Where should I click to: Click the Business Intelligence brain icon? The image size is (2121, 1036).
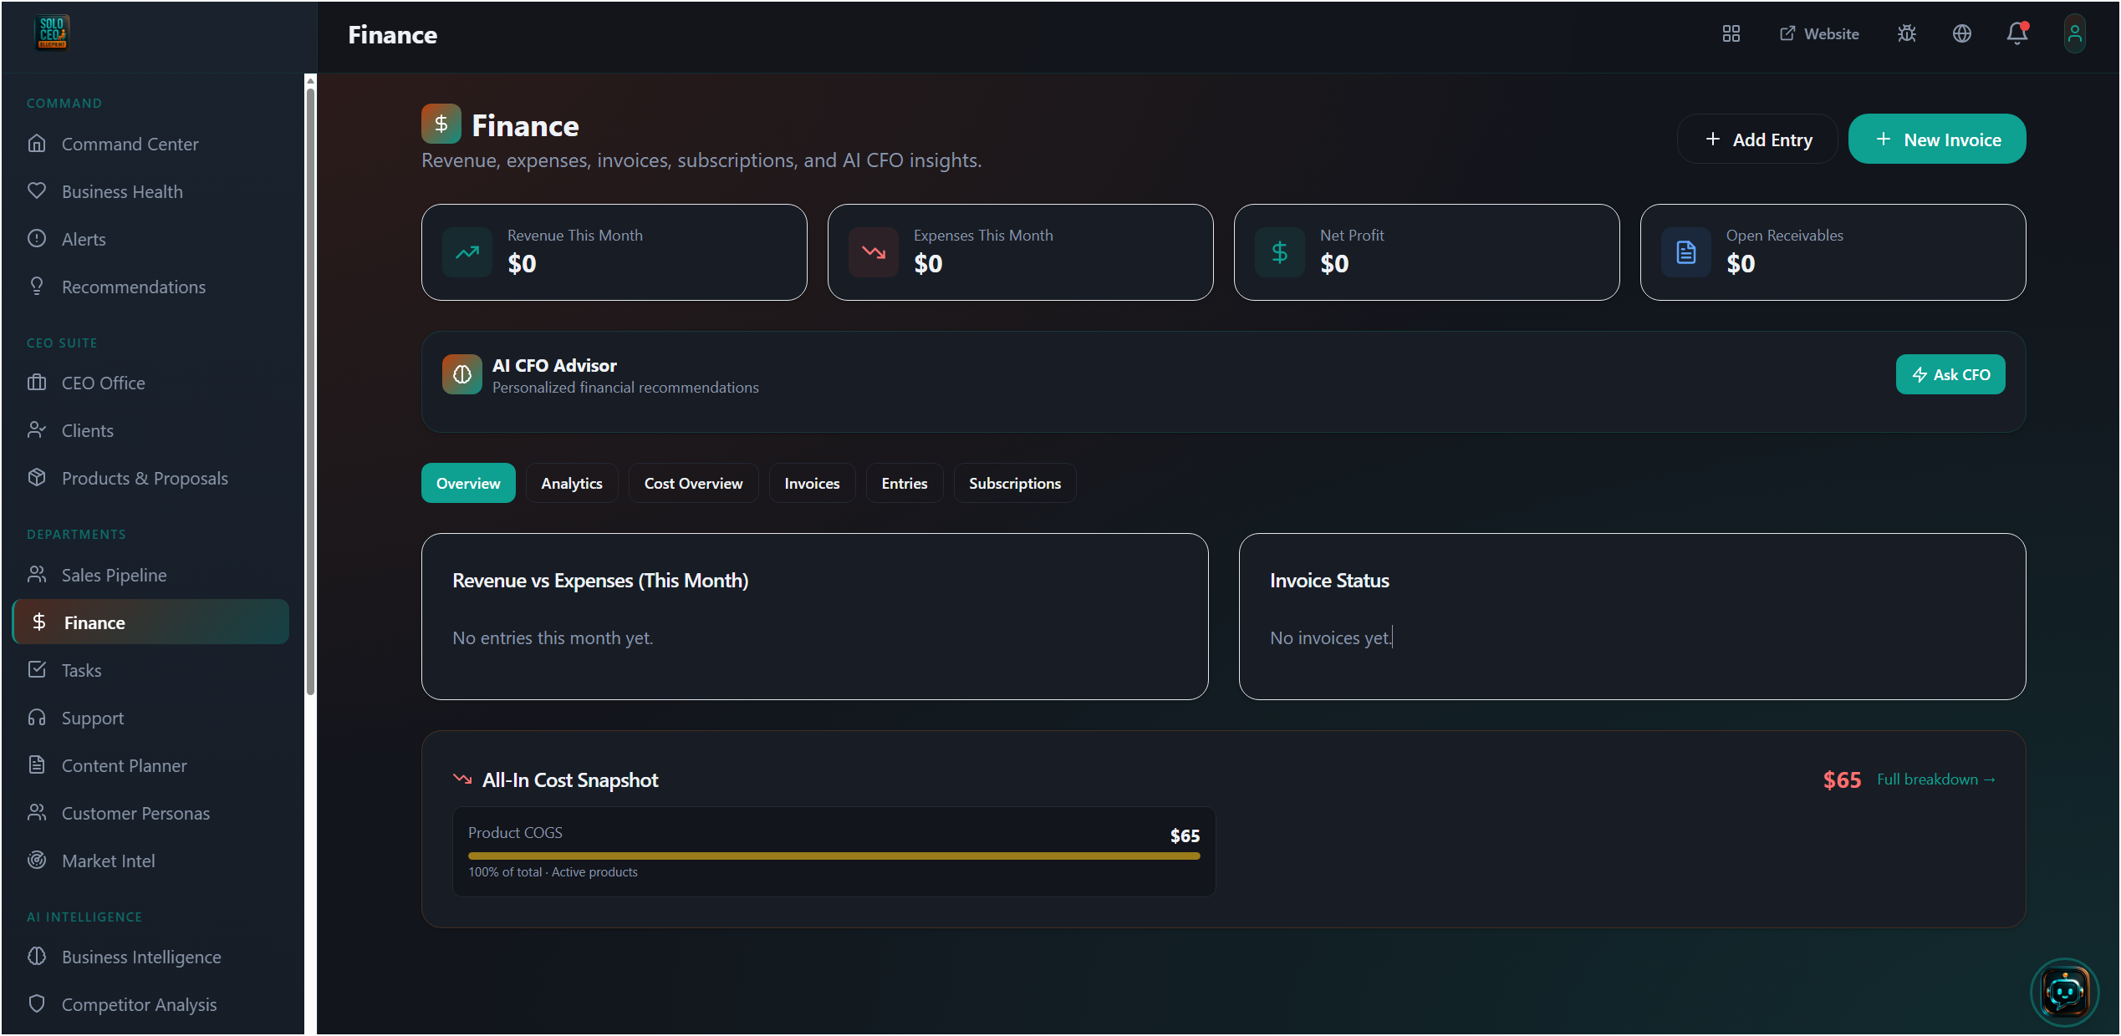tap(37, 957)
